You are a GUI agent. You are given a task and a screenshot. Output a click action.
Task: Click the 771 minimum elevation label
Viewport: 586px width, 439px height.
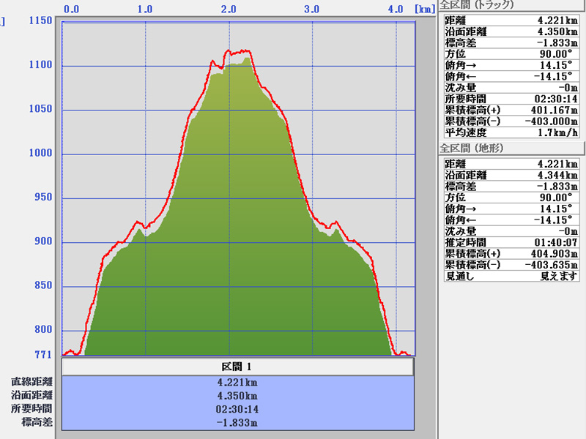pos(43,355)
